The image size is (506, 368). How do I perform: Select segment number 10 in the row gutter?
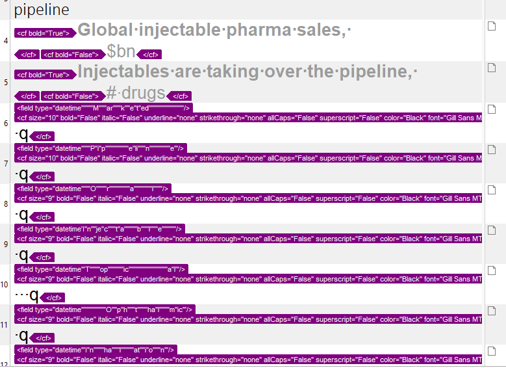[5, 285]
